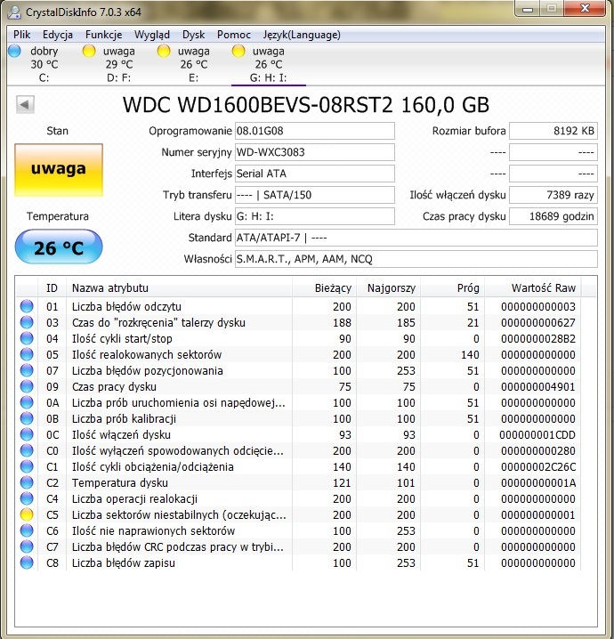Image resolution: width=614 pixels, height=639 pixels.
Task: Select row Liczba sektorów niestabilnych
Action: tap(298, 514)
